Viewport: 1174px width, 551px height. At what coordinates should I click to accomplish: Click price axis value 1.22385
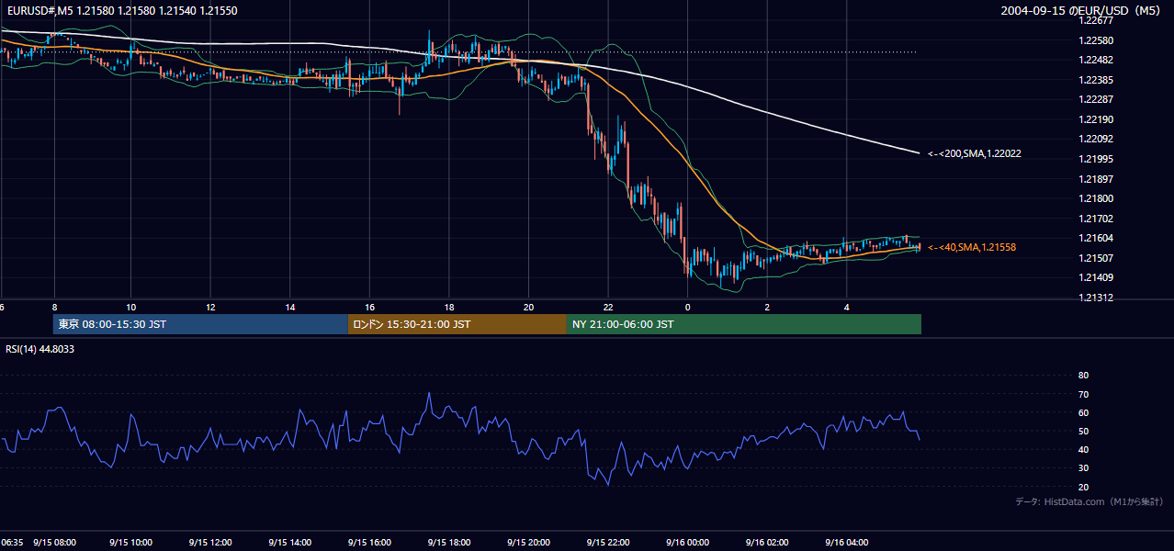point(1094,80)
